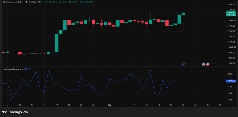238x117 pixels.
Task: Click the 2,400.00 price axis label
Action: click(x=231, y=26)
